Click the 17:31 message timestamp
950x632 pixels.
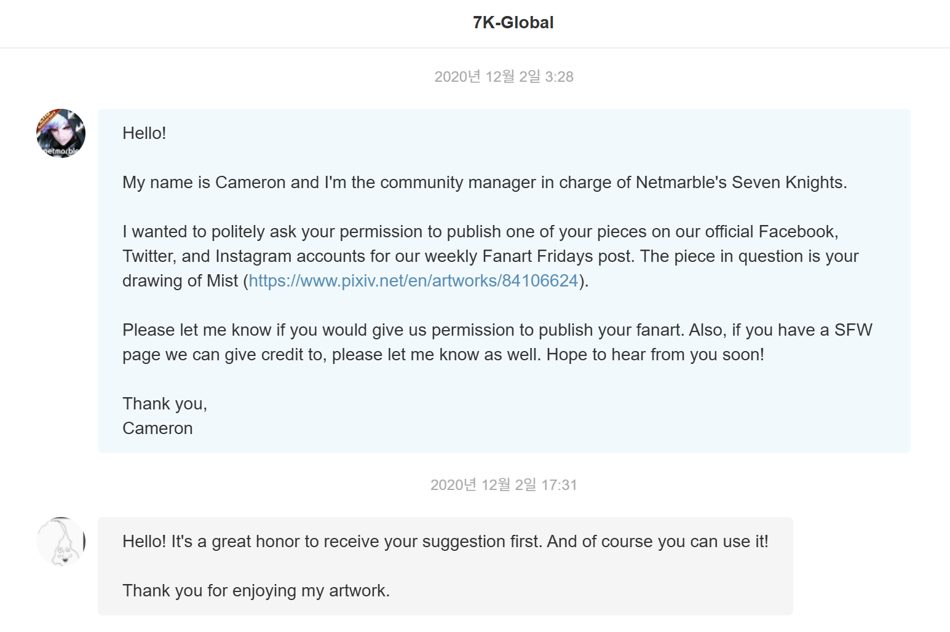[504, 485]
